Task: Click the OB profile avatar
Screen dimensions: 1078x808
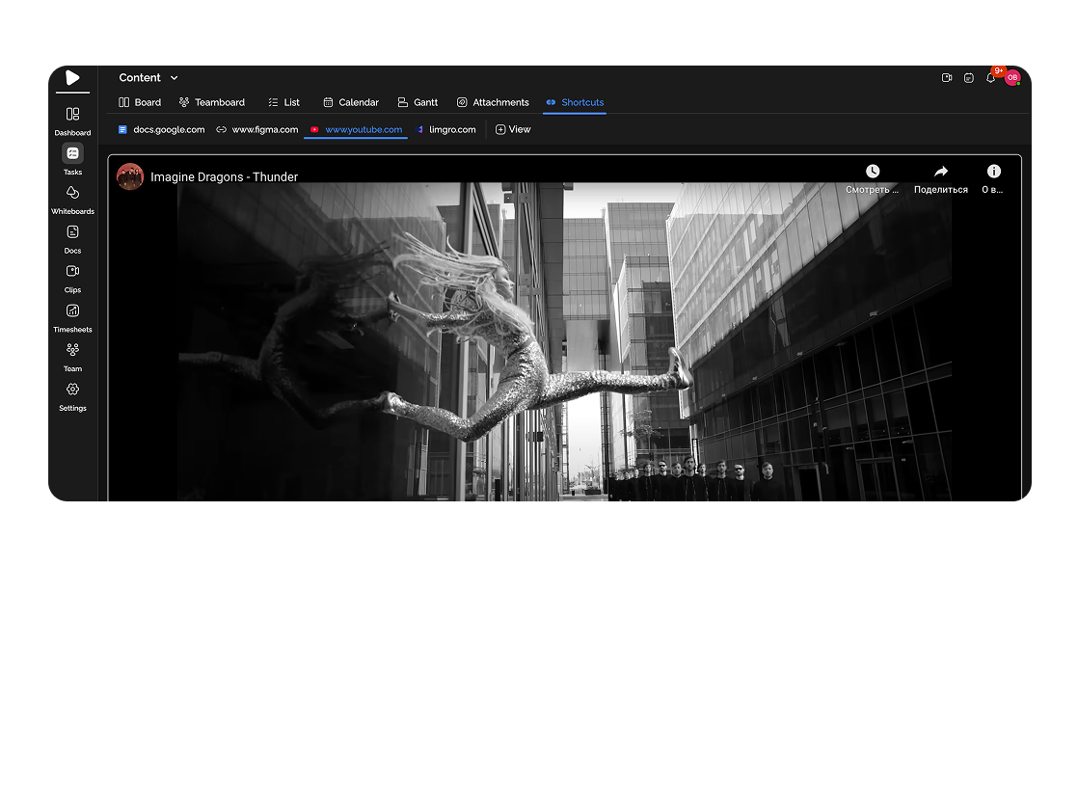Action: 1012,77
